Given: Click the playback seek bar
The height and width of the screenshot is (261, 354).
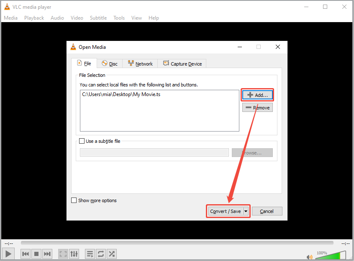Looking at the screenshot, I should [x=177, y=243].
